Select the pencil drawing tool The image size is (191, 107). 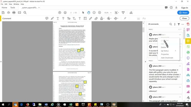coord(90,18)
